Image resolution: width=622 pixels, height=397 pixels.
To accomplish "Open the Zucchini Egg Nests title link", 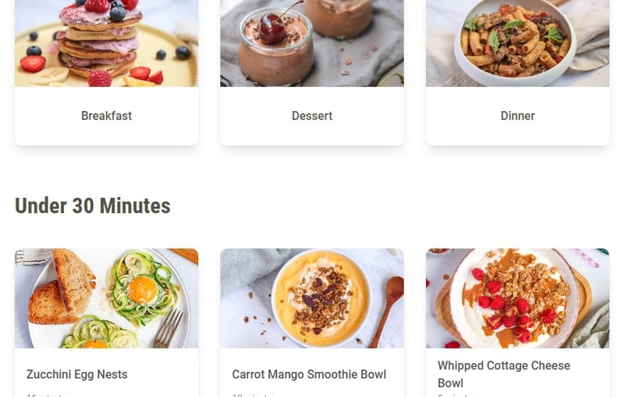I will 77,374.
